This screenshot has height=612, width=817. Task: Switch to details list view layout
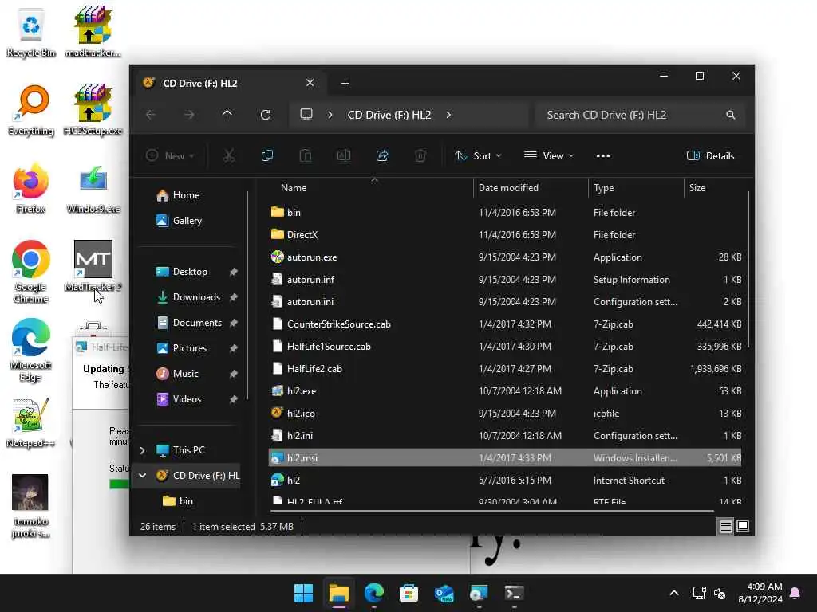coord(725,526)
